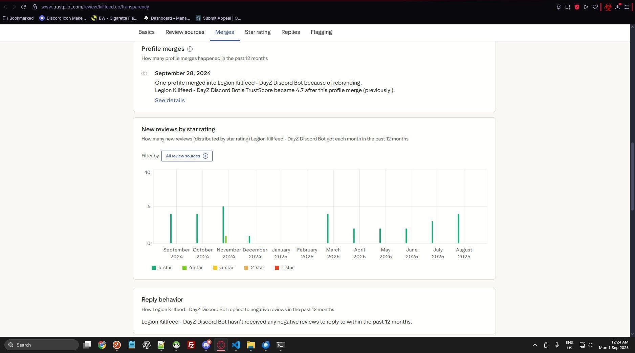The image size is (635, 353).
Task: Switch to the Basics tab
Action: [x=147, y=32]
